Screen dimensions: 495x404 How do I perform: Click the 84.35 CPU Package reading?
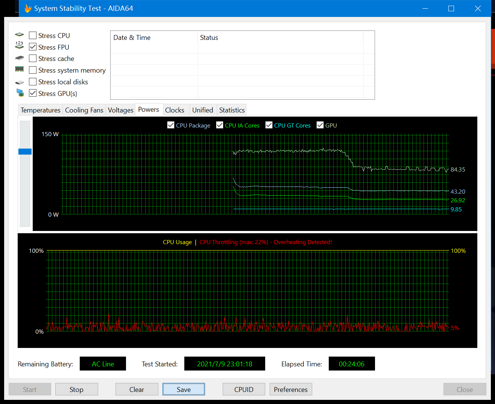tap(458, 170)
